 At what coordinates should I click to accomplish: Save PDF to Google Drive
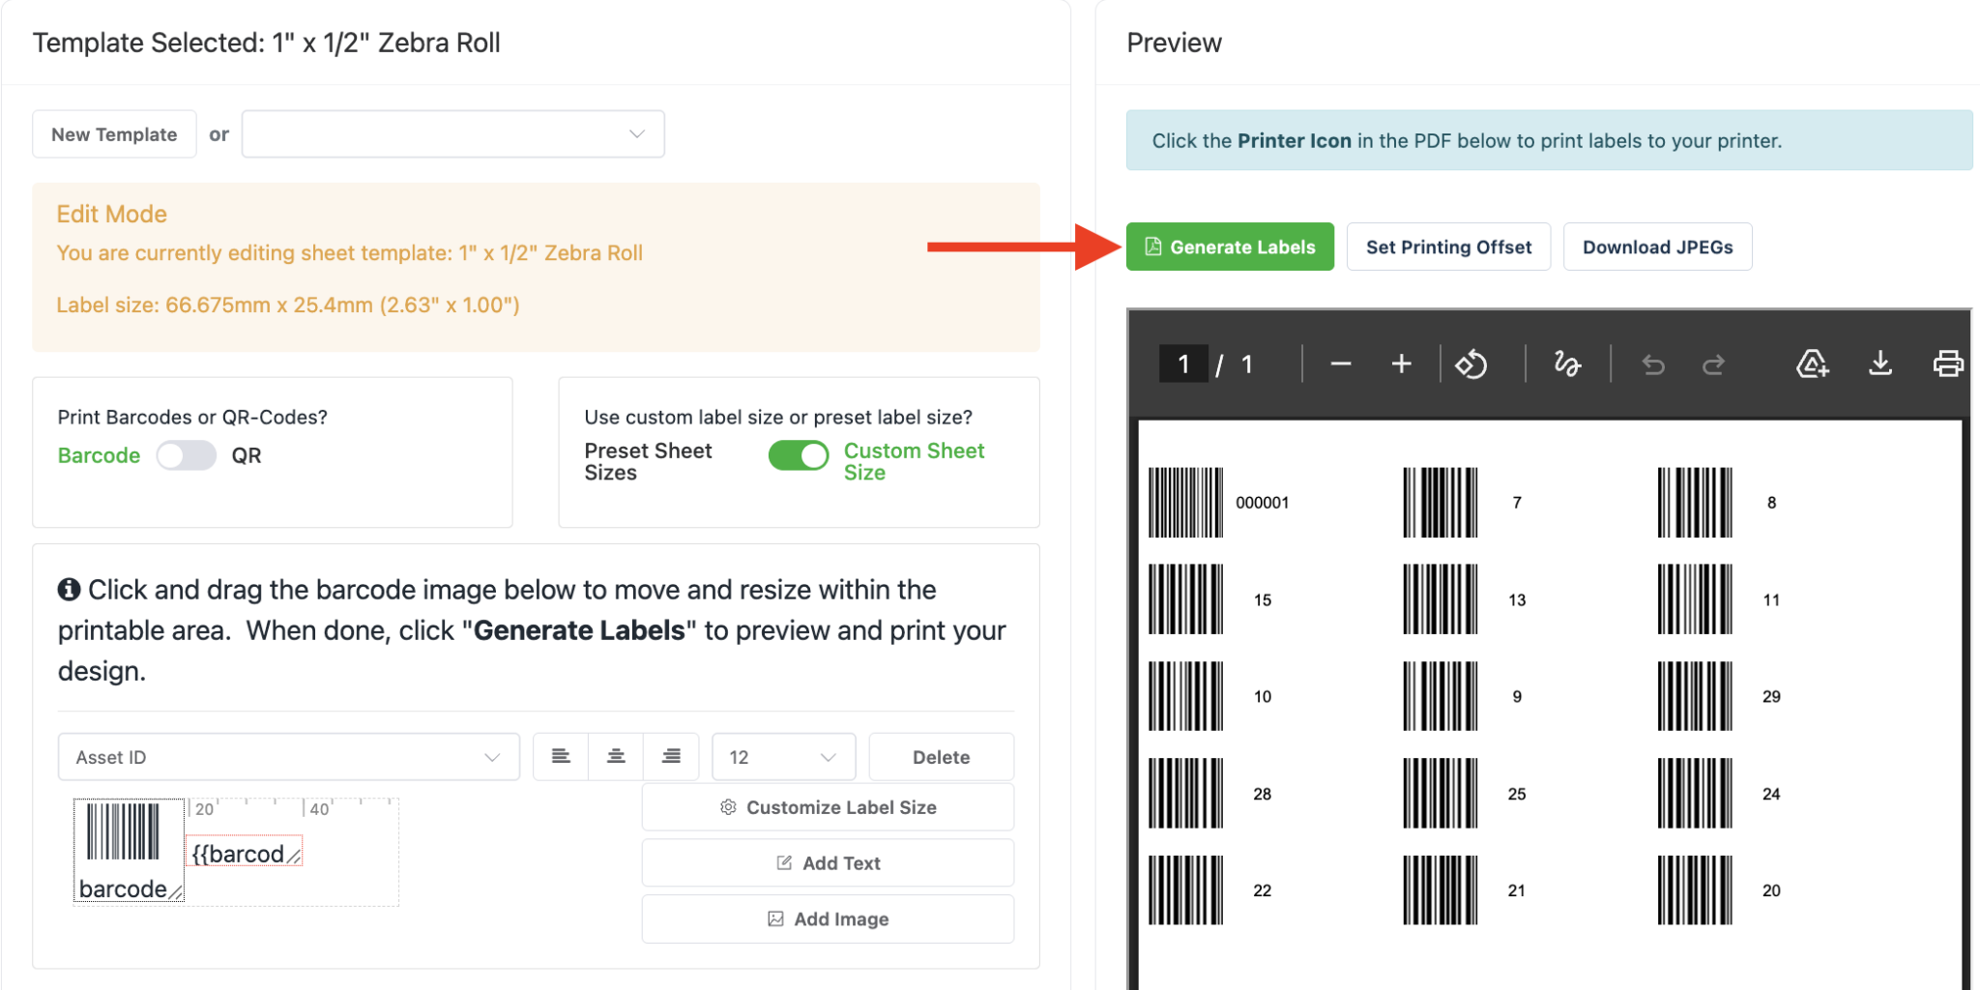click(x=1812, y=364)
